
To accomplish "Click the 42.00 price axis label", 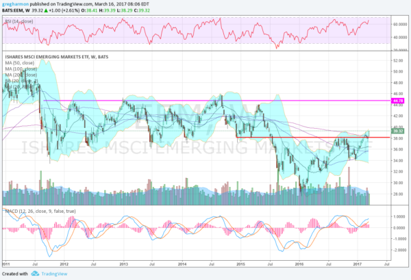I will (x=398, y=116).
